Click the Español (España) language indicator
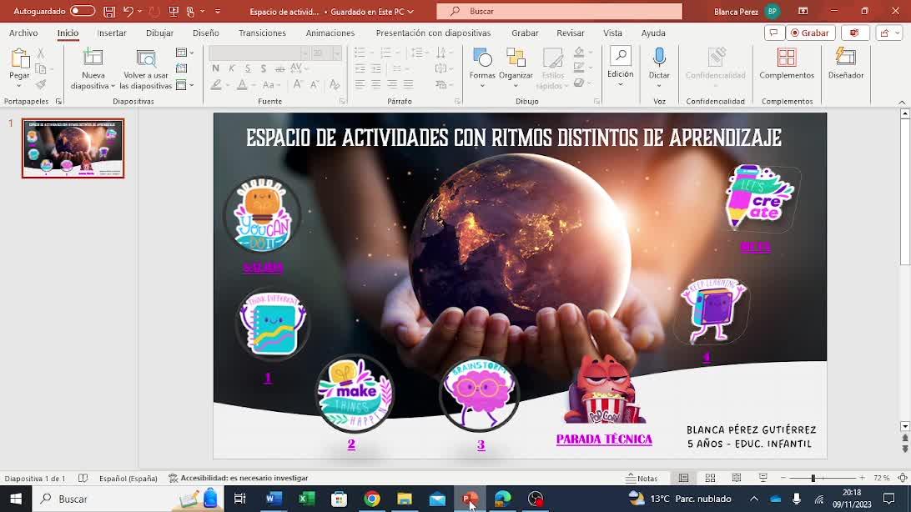911x512 pixels. click(128, 479)
